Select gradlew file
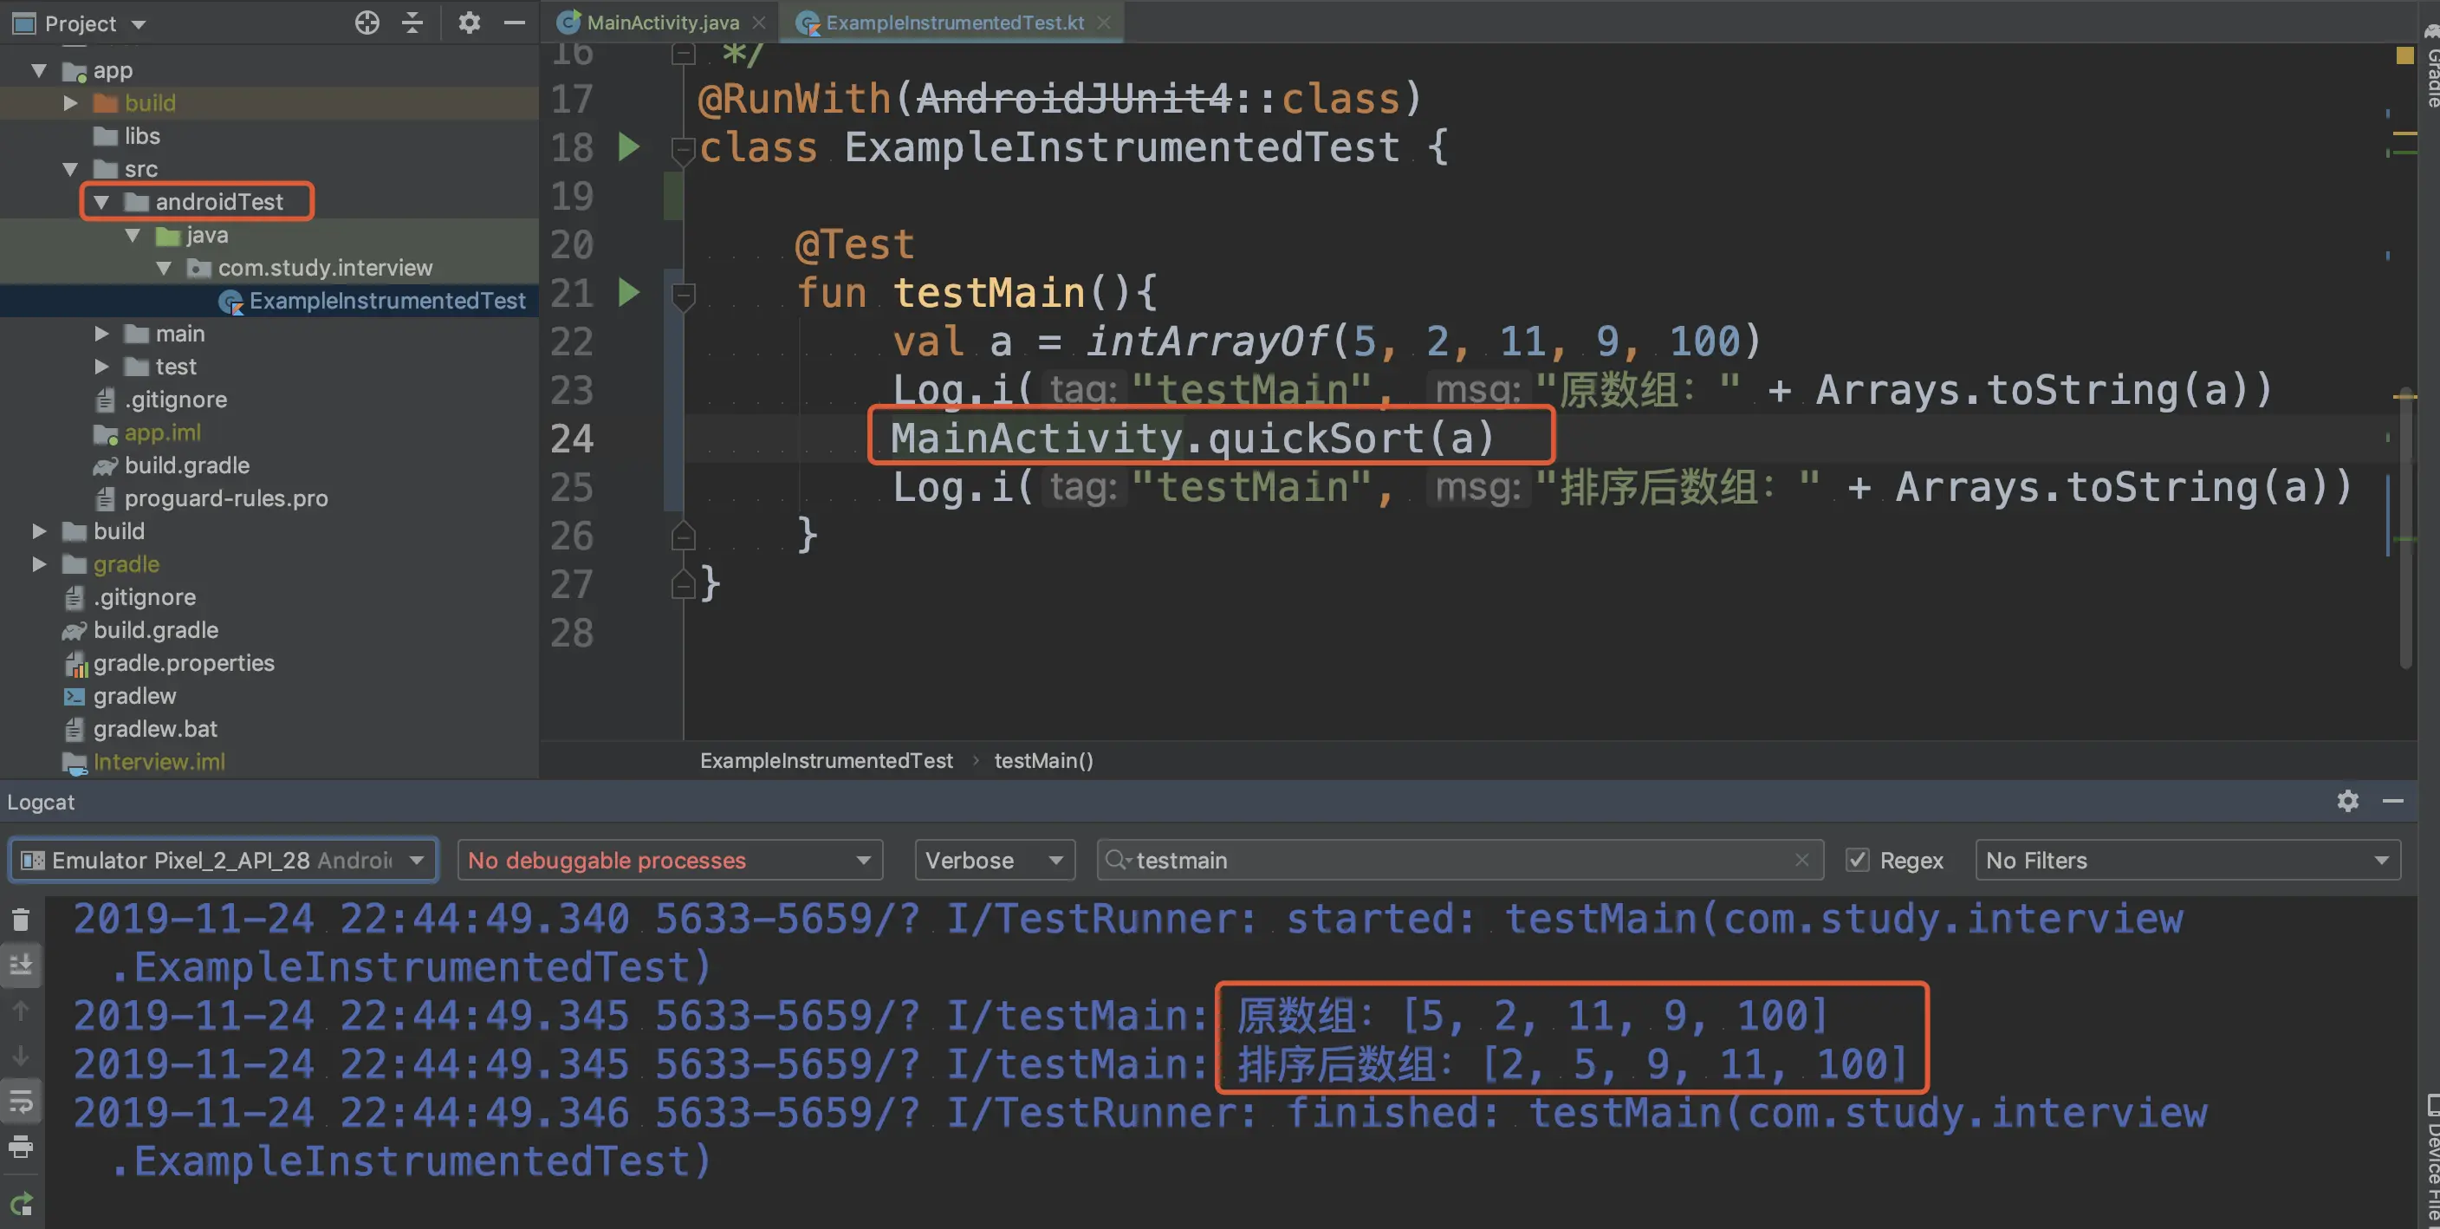This screenshot has height=1229, width=2440. pyautogui.click(x=134, y=695)
